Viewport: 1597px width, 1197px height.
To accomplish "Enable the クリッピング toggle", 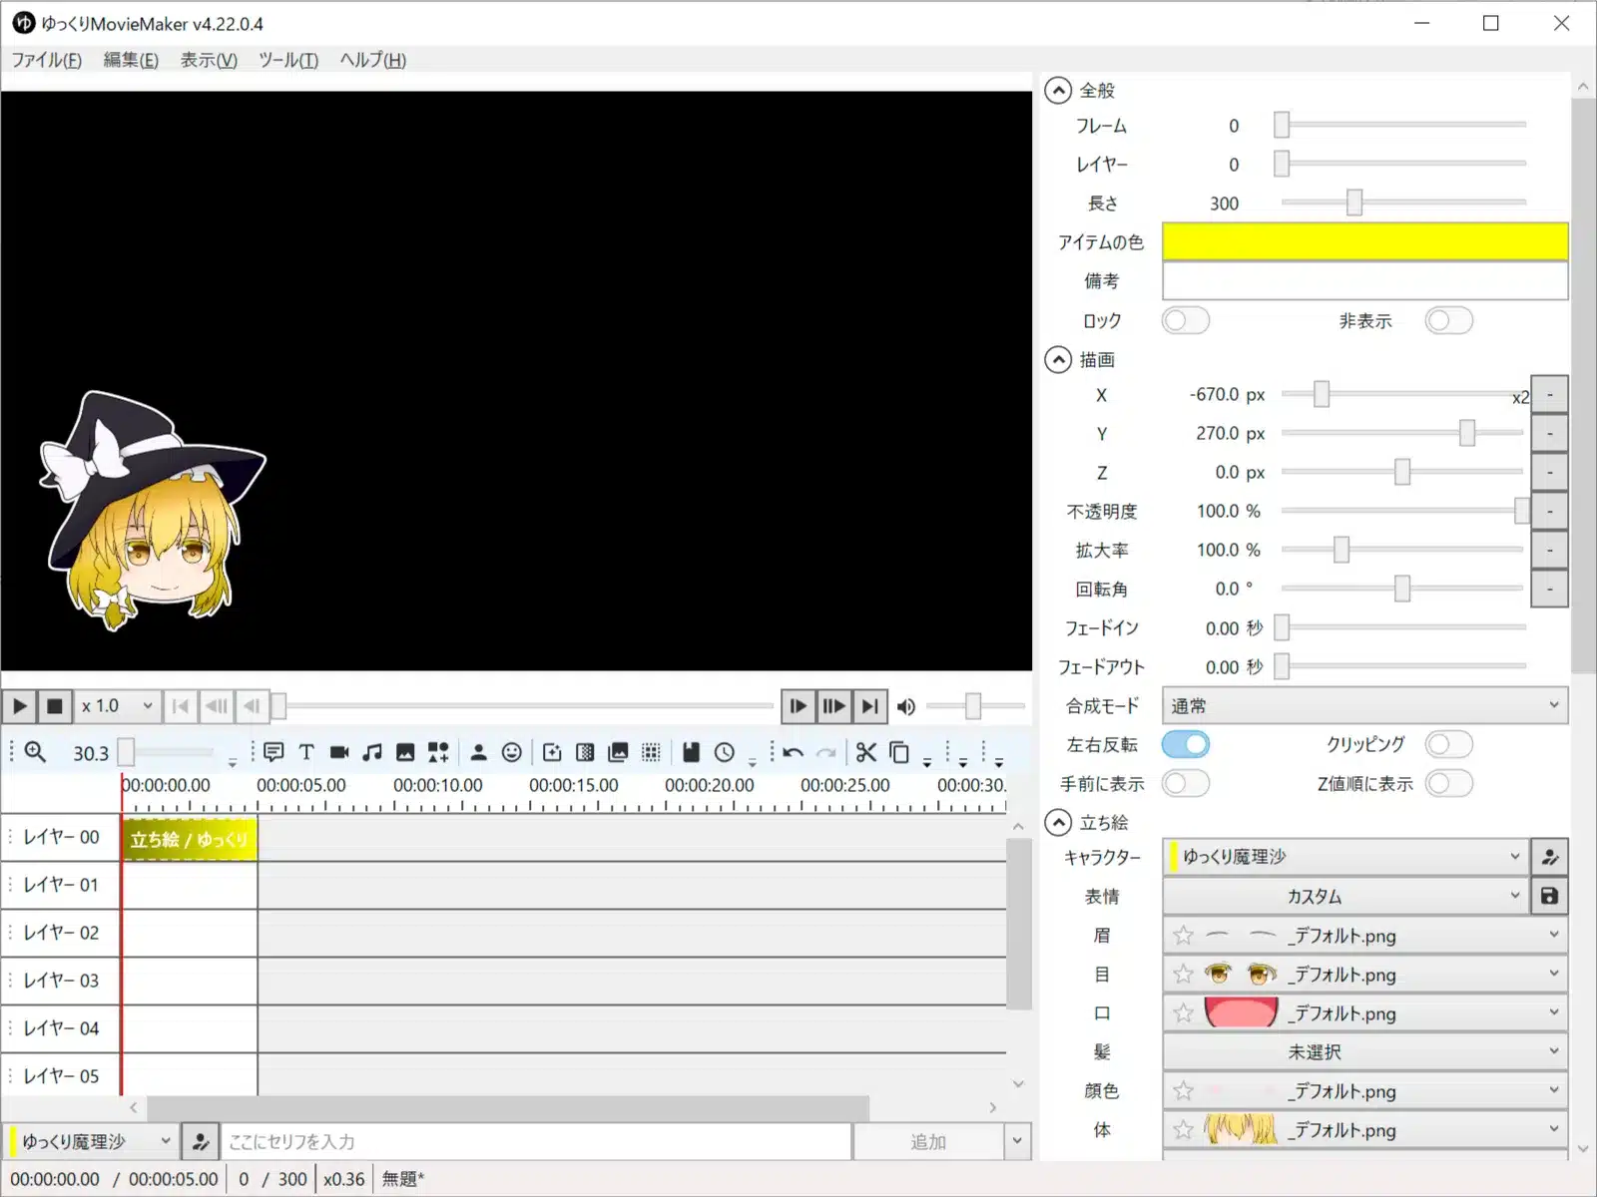I will click(1449, 744).
